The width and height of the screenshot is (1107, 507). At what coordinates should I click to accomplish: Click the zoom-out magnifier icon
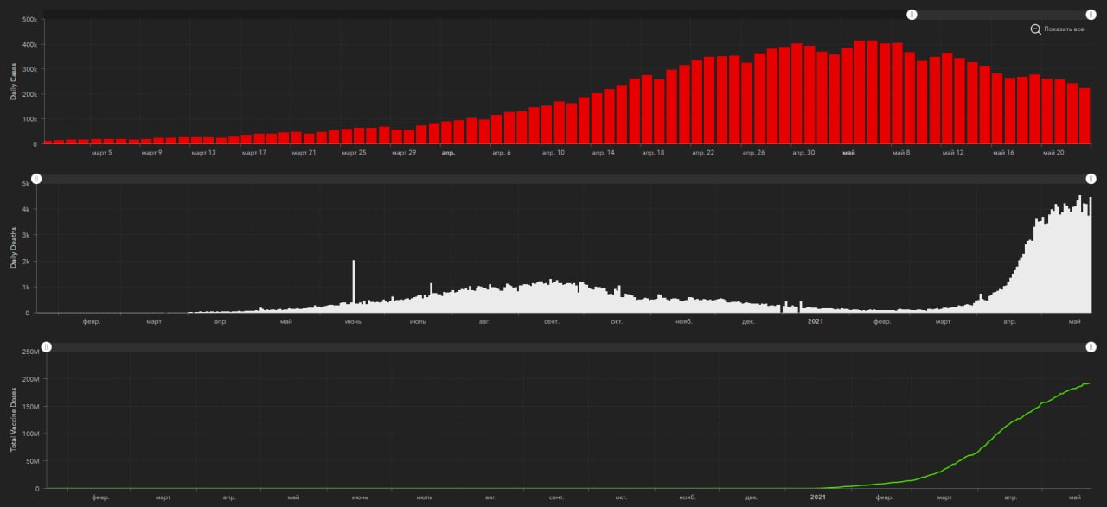click(1035, 29)
